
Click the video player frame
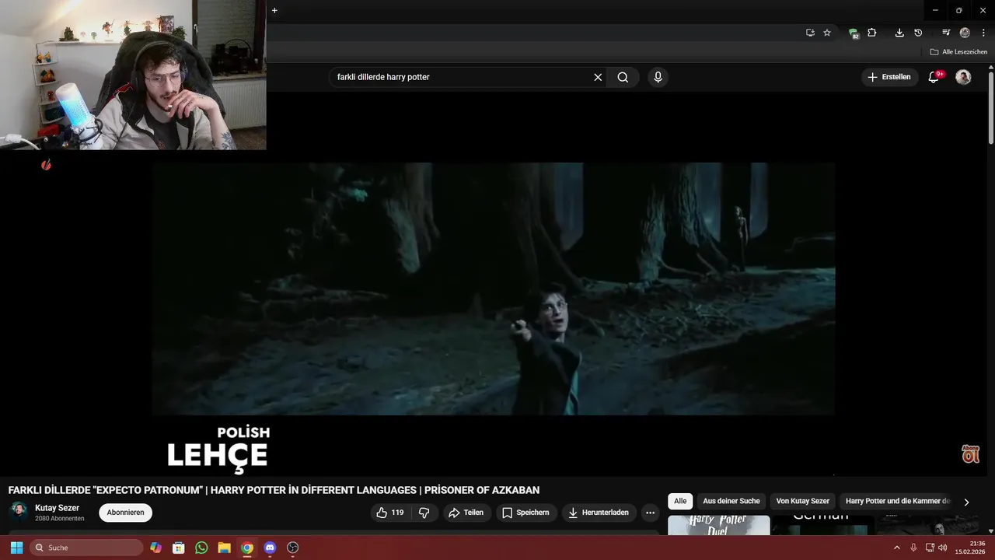pos(494,289)
